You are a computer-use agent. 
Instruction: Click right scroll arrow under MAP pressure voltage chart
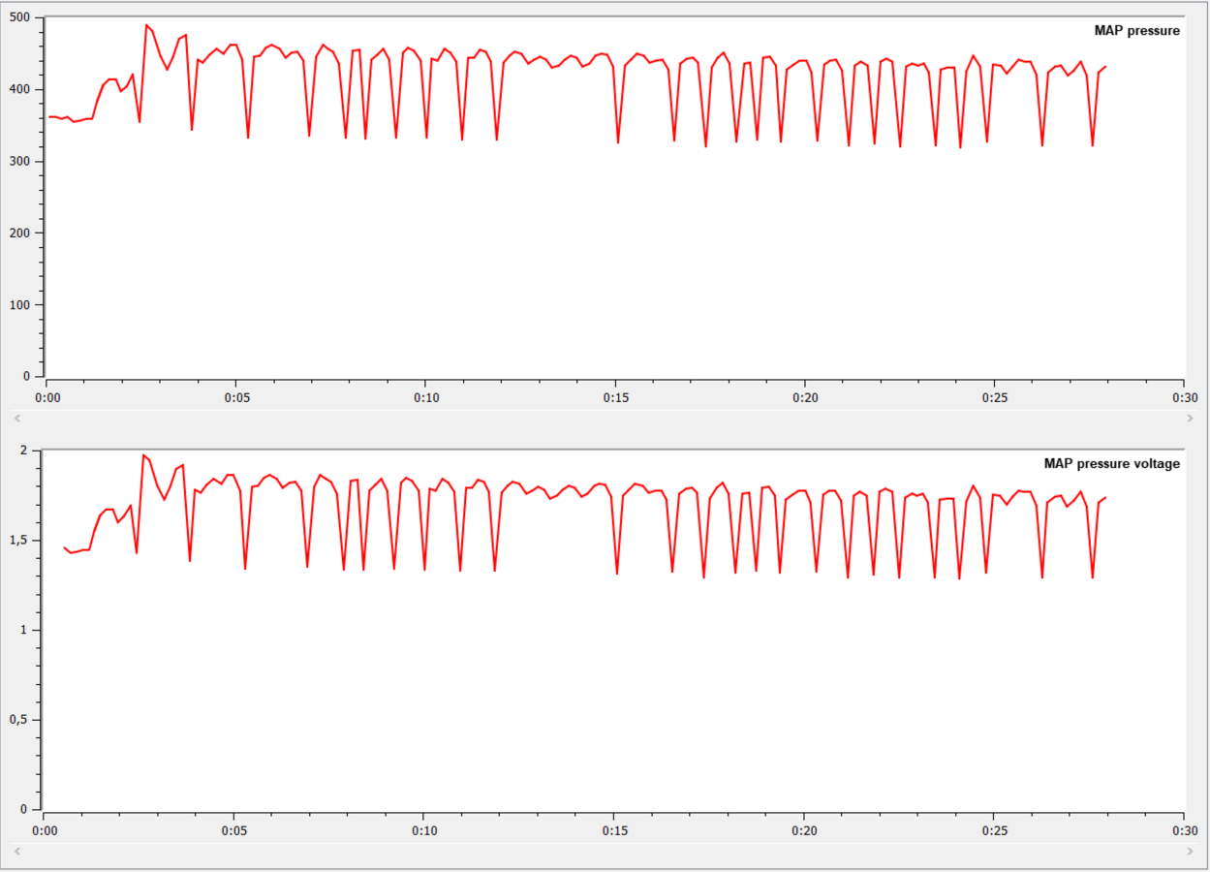pyautogui.click(x=1191, y=851)
